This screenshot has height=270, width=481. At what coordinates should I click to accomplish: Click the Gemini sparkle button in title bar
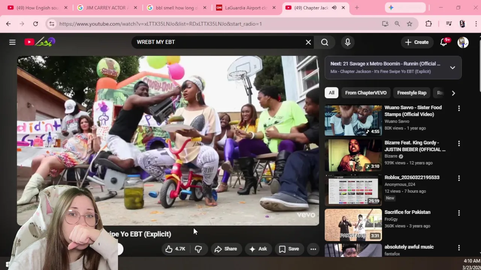coord(405,7)
